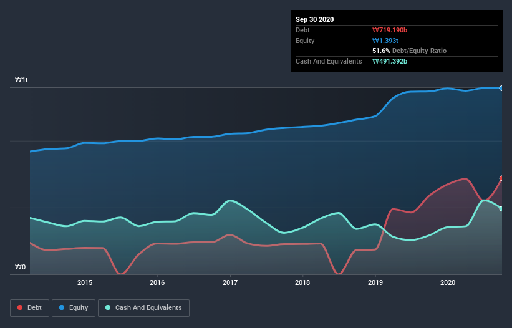
Task: Click the blue Equity legend dot
Action: click(x=62, y=307)
